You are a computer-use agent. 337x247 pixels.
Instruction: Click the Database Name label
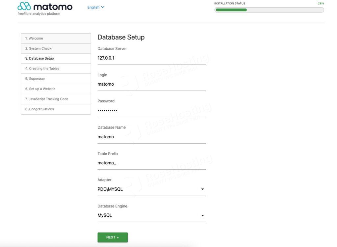tap(112, 127)
